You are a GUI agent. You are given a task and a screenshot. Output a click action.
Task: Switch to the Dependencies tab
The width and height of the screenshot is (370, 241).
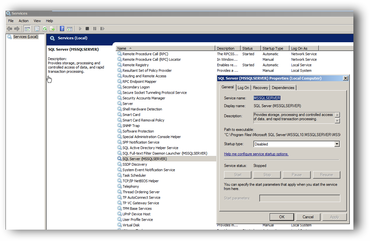283,88
